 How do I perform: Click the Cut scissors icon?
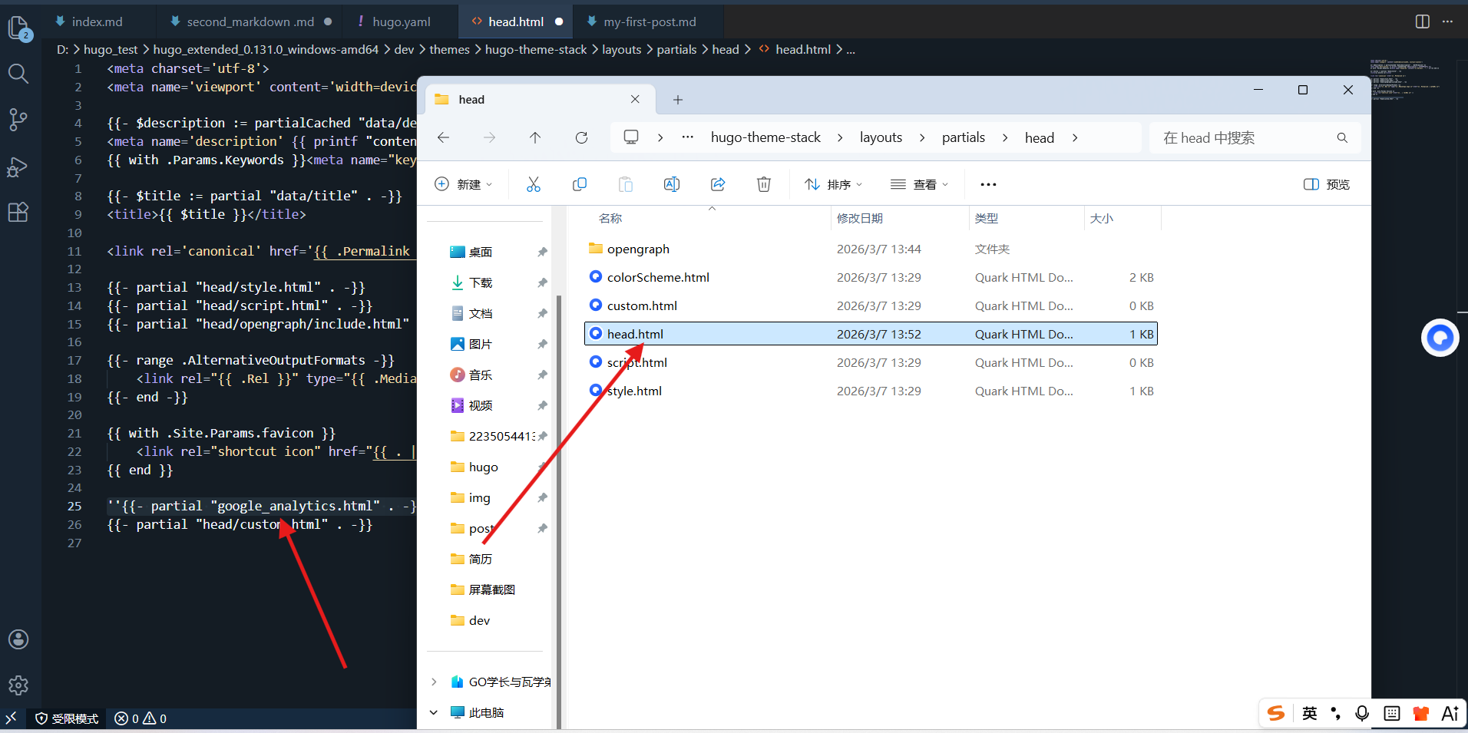tap(534, 184)
